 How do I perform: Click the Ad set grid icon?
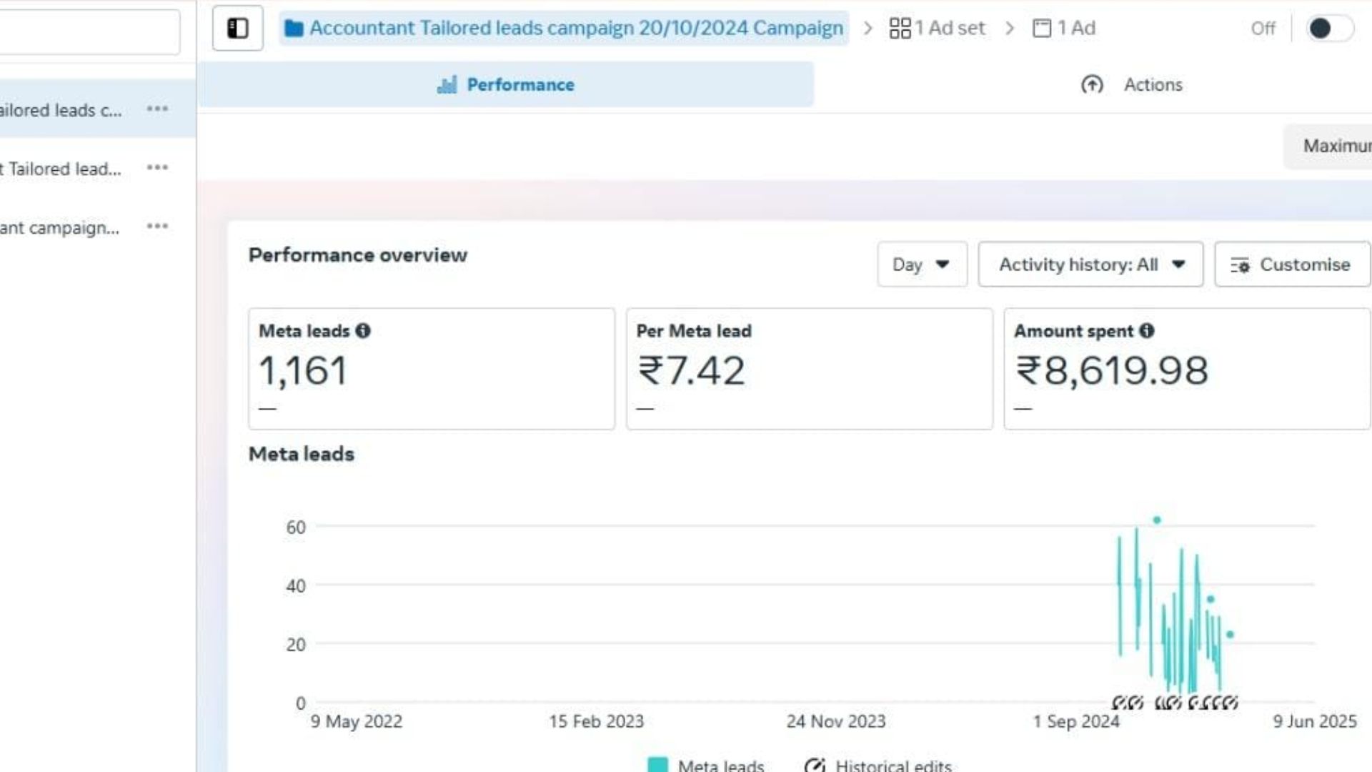coord(900,28)
